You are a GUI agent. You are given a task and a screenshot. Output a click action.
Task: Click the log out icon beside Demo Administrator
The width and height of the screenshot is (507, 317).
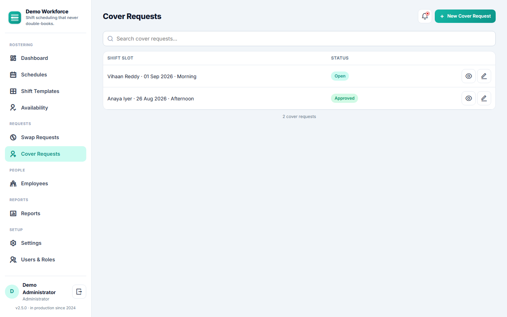[x=79, y=292]
